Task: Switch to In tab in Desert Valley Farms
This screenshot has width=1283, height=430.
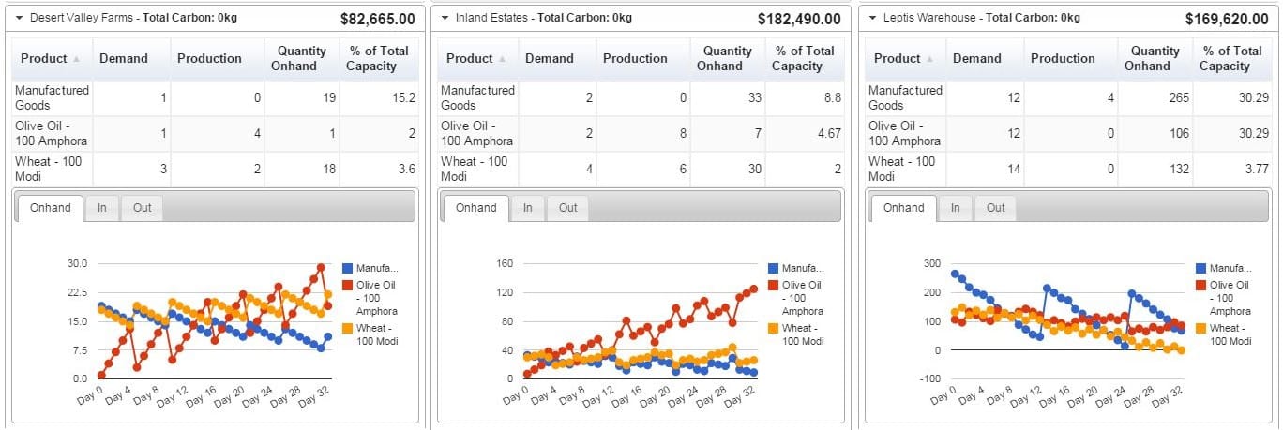Action: 101,208
